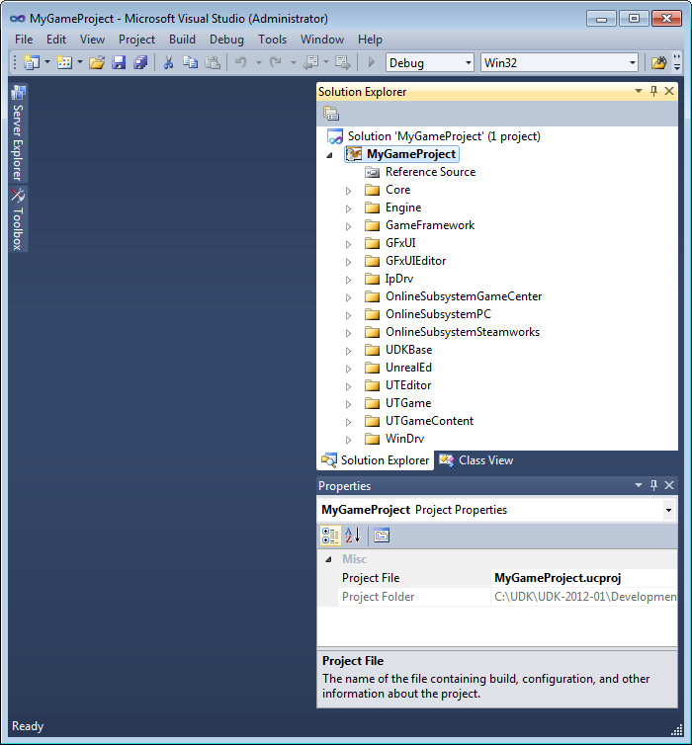Click the Open File folder icon

[x=97, y=62]
